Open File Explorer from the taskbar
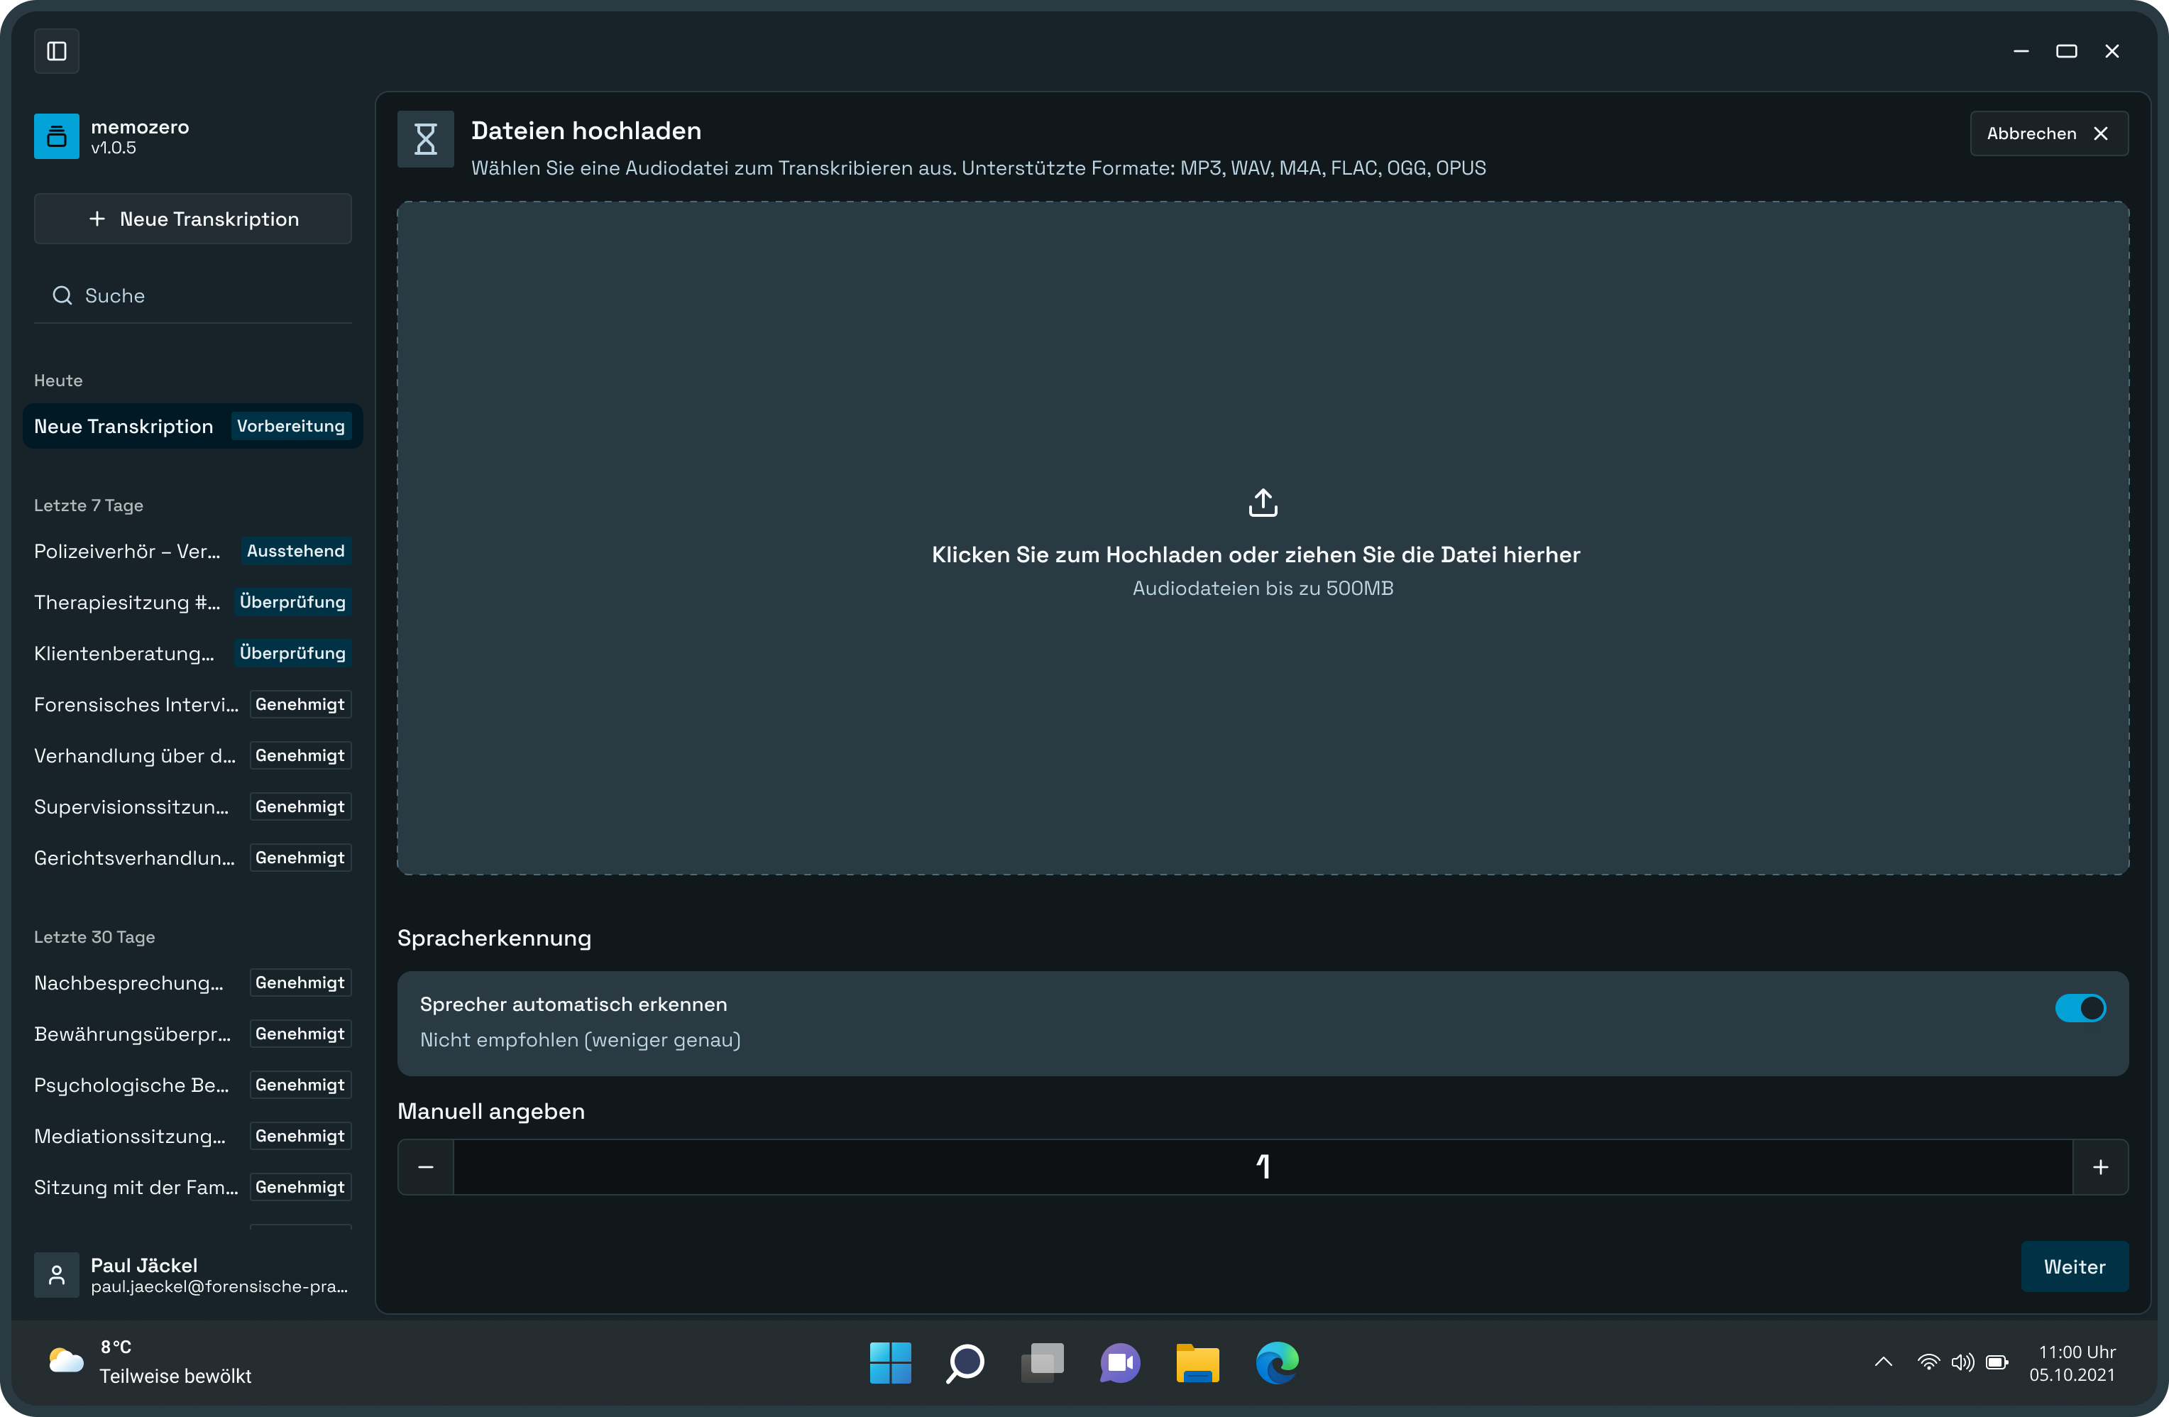2169x1417 pixels. click(1197, 1363)
